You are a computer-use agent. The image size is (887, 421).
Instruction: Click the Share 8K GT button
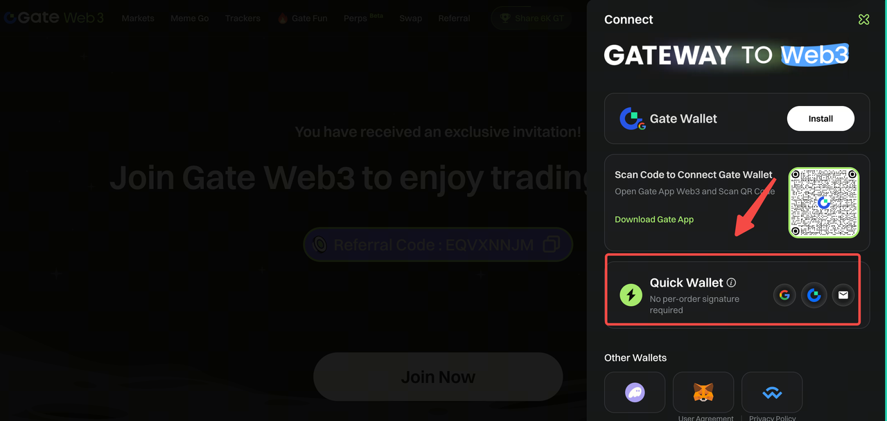point(532,18)
